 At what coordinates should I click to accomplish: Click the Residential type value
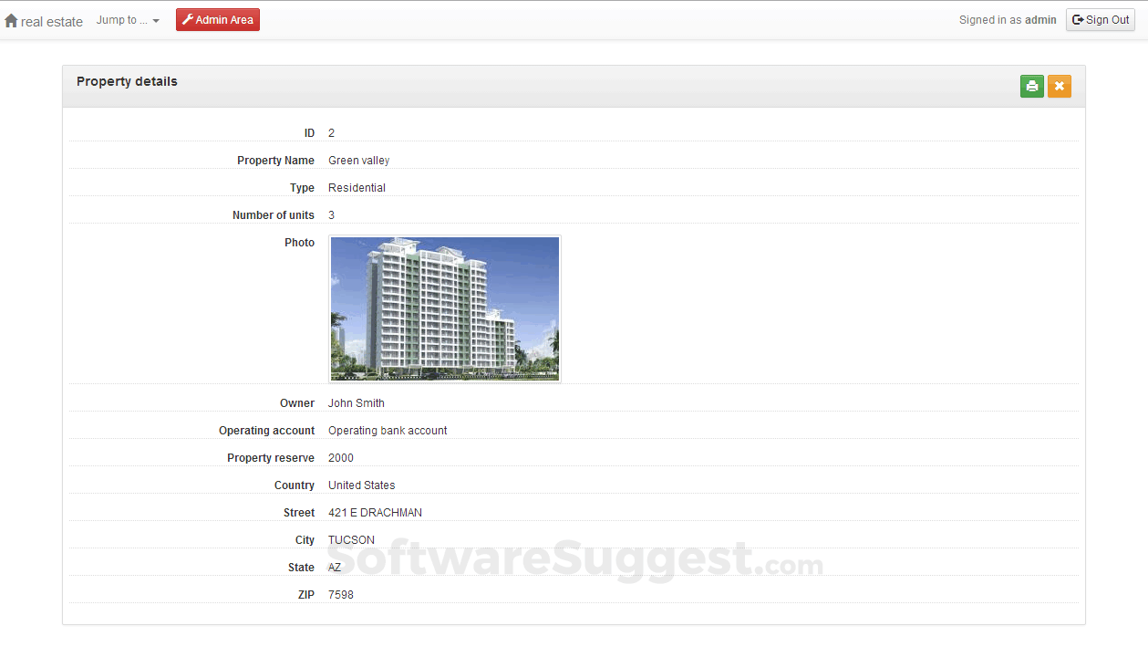coord(357,188)
